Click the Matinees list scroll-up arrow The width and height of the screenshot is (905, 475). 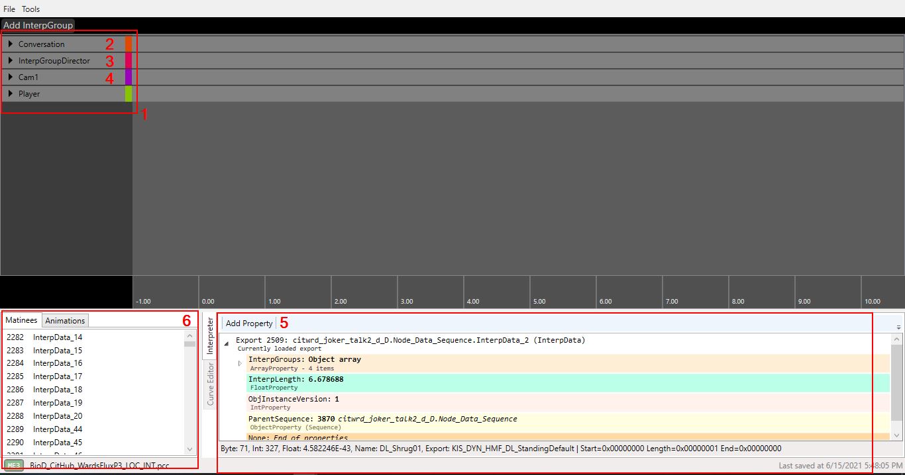(x=190, y=335)
